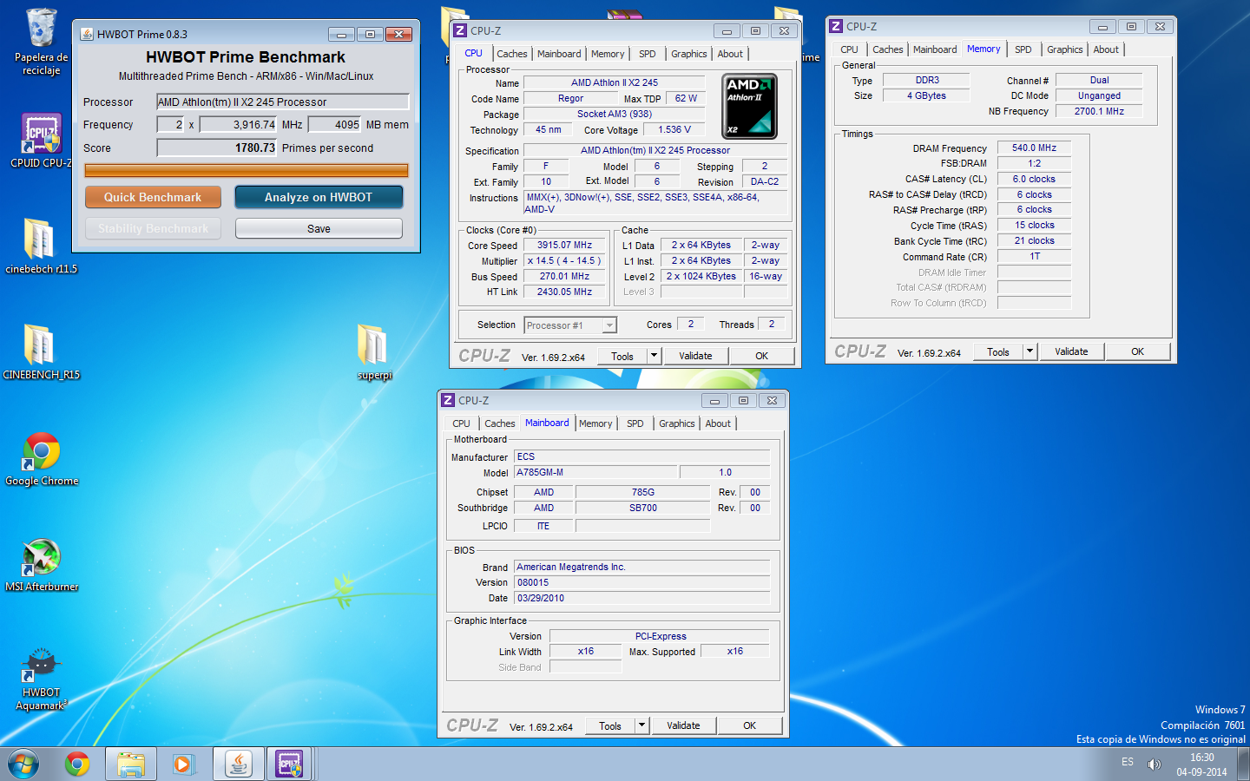Open the media player taskbar icon

pos(182,764)
